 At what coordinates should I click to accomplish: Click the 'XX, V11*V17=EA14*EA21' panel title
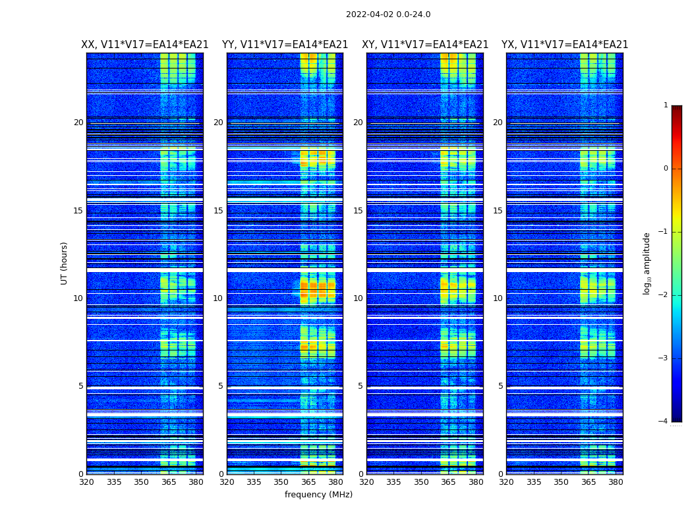[144, 45]
